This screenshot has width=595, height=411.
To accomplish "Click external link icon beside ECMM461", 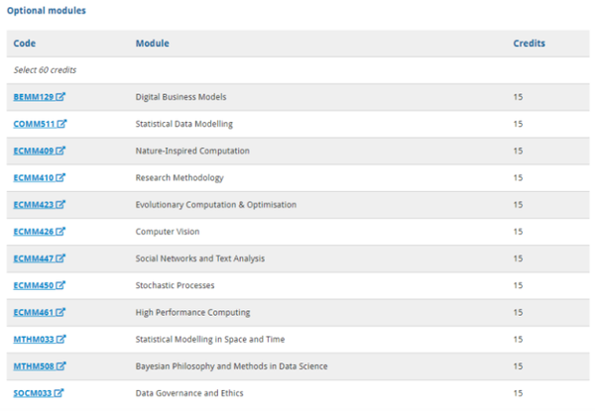I will click(60, 312).
